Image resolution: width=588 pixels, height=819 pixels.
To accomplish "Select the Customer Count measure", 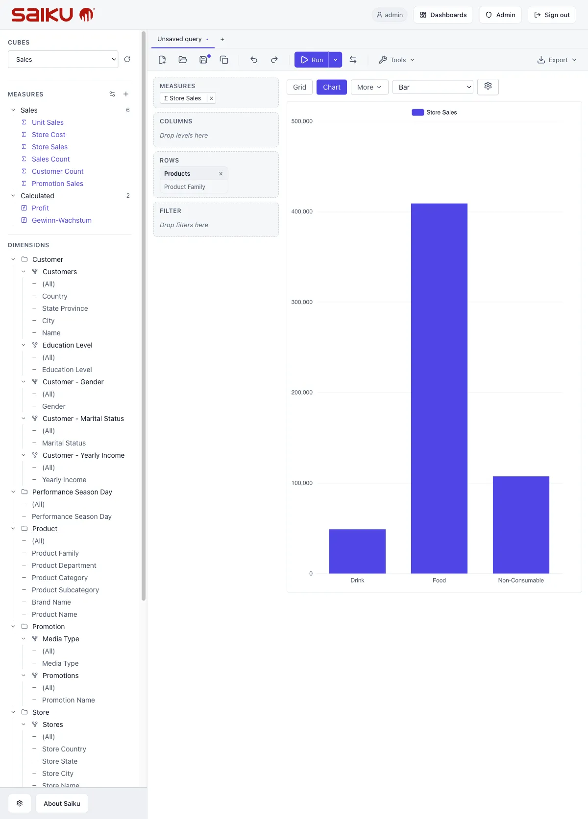I will (x=58, y=171).
